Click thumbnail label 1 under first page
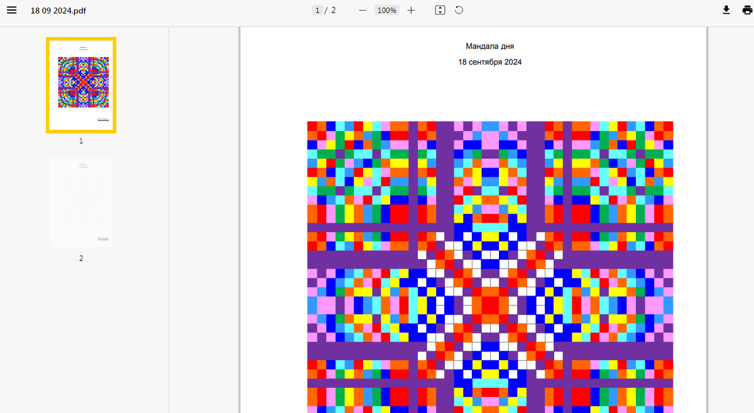The width and height of the screenshot is (754, 413). (x=81, y=141)
